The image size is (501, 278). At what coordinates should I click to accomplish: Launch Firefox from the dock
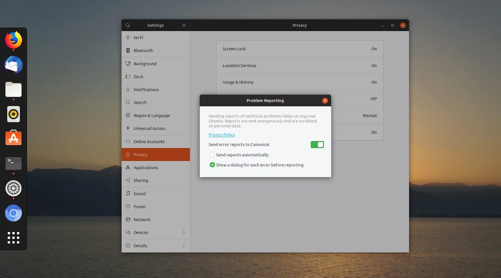coord(13,40)
